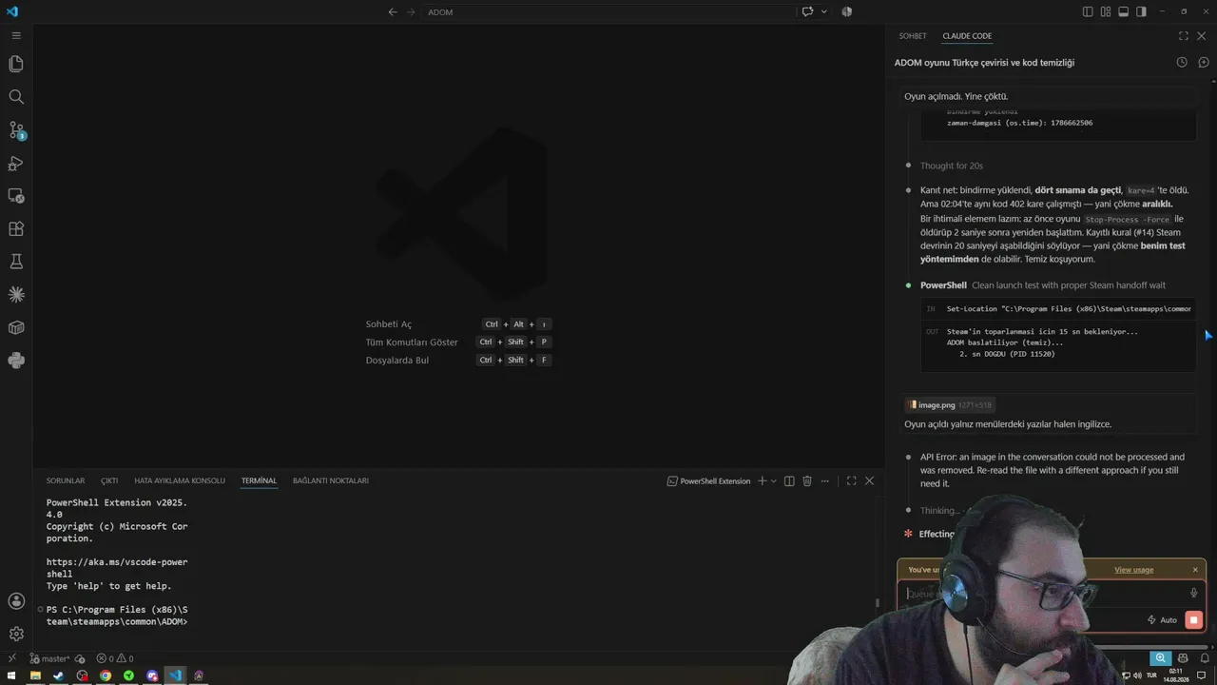Click 'Tüm Komutları Göster' shortcut text

pos(412,342)
